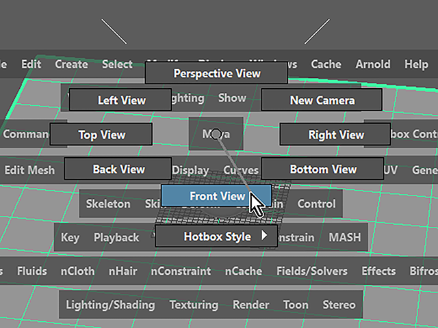Screen dimensions: 438x328
Task: Open the Create menu
Action: pyautogui.click(x=71, y=64)
